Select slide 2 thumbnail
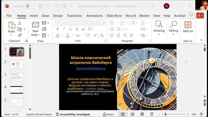208x117 pixels. pos(17,64)
